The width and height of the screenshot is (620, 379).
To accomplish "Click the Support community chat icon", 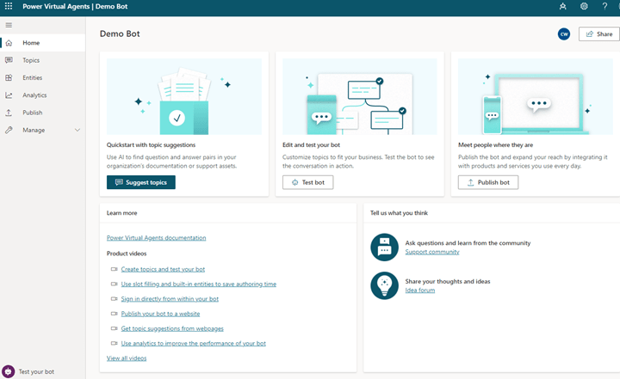I will click(x=384, y=248).
